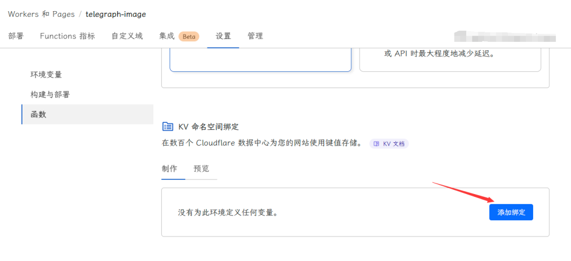Image resolution: width=571 pixels, height=261 pixels.
Task: Navigate to Workers 和 Pages breadcrumb
Action: click(x=40, y=14)
